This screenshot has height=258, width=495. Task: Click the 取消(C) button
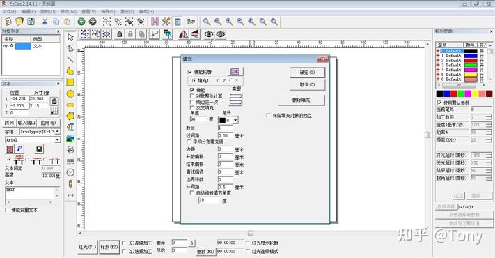tap(307, 85)
